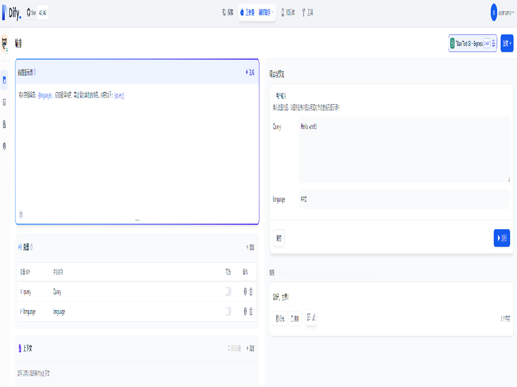This screenshot has height=387, width=517.
Task: Delete the language variable row
Action: tap(251, 311)
